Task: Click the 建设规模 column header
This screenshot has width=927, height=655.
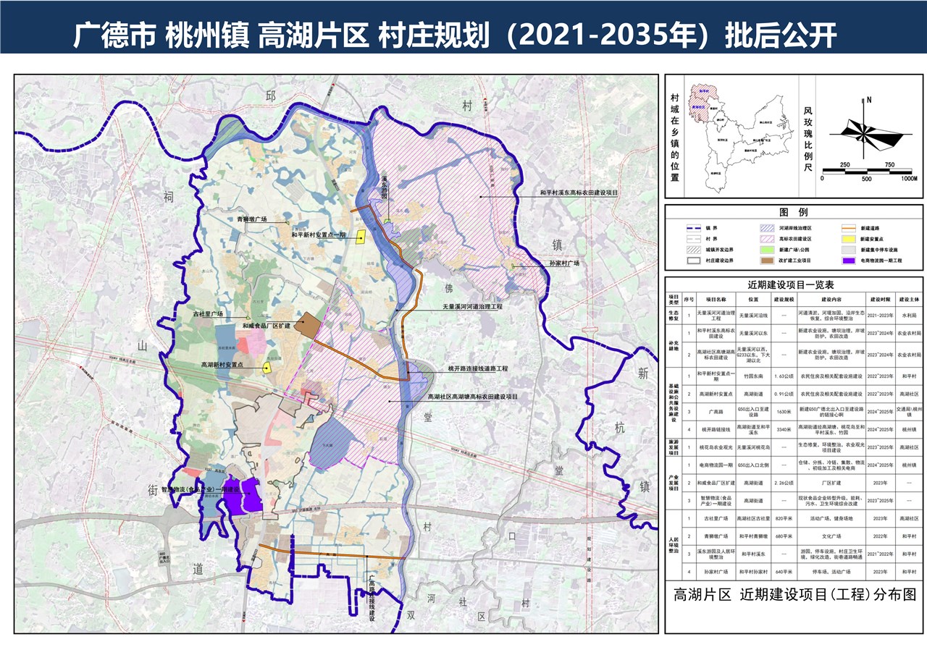Action: click(x=783, y=299)
